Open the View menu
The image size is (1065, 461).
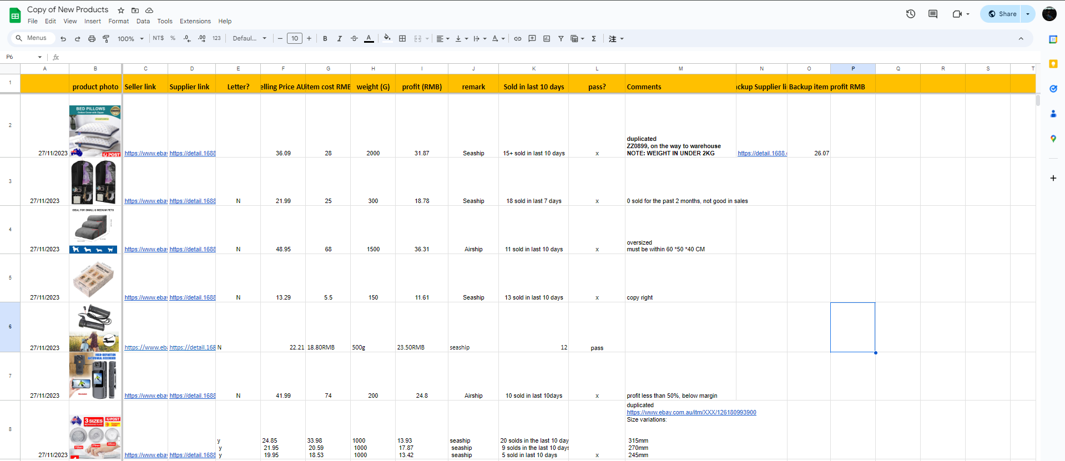click(x=70, y=21)
